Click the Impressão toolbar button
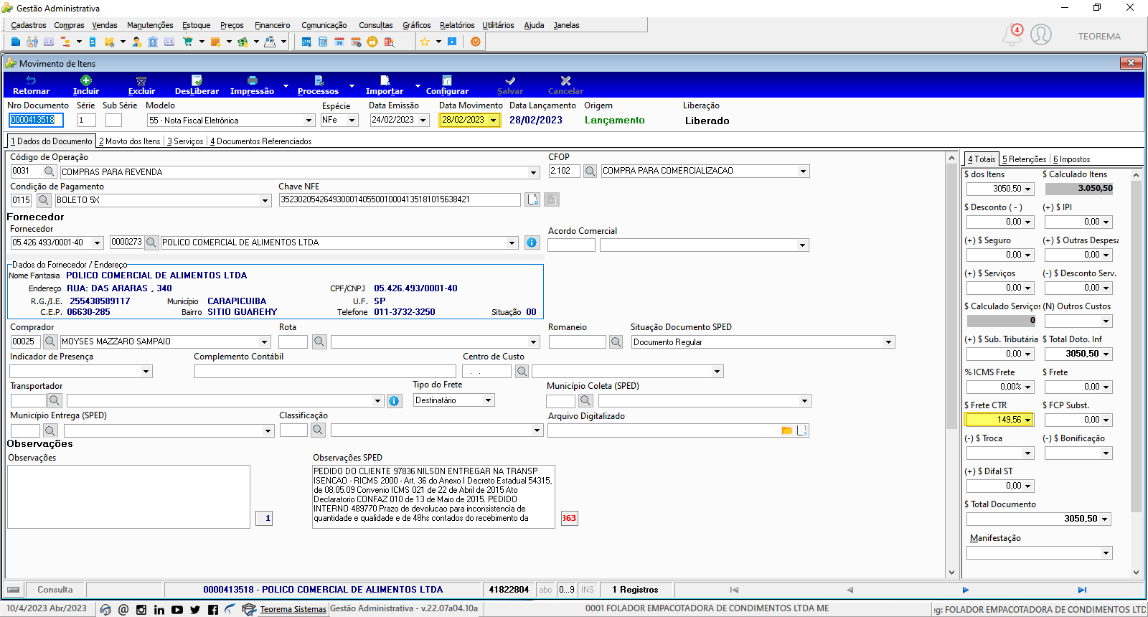This screenshot has width=1148, height=617. tap(252, 85)
